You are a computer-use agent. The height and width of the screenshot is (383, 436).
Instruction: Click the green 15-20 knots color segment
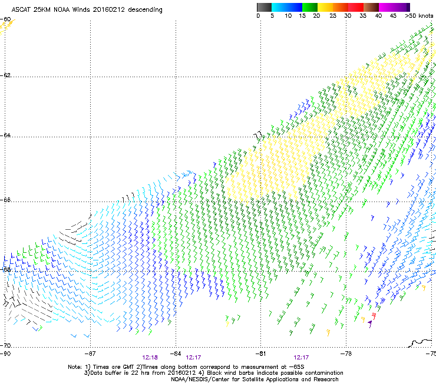point(310,7)
